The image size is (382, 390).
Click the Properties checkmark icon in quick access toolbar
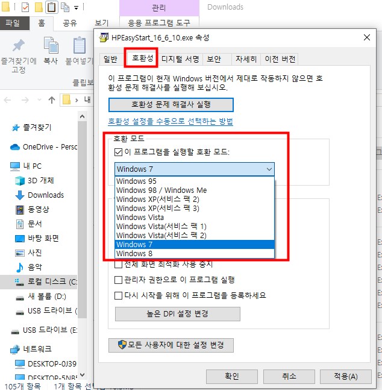[x=25, y=7]
